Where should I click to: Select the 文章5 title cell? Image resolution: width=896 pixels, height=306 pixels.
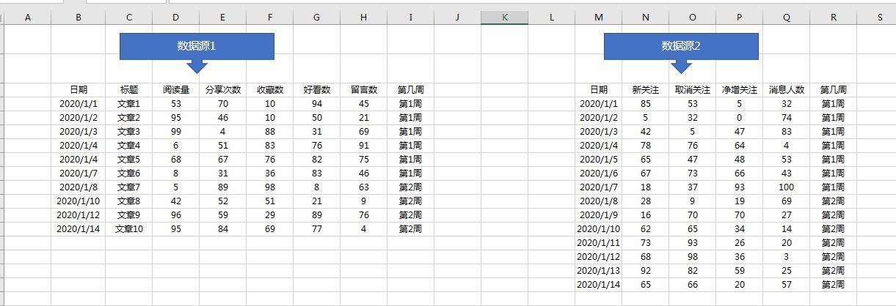point(128,160)
